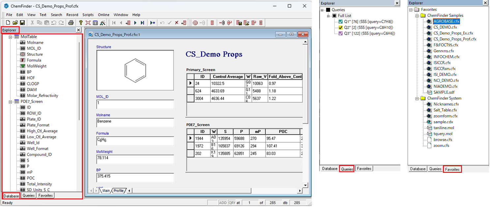Collapse the MolTable tree node
This screenshot has width=490, height=207.
10,37
